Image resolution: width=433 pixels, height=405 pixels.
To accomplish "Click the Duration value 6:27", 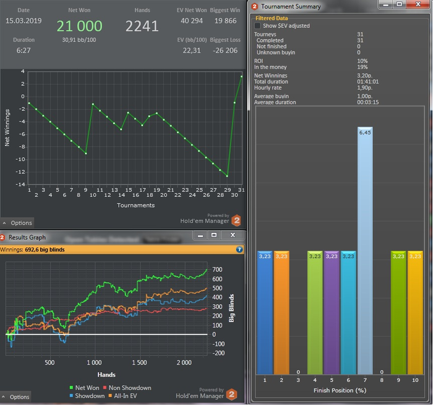I will coord(24,50).
